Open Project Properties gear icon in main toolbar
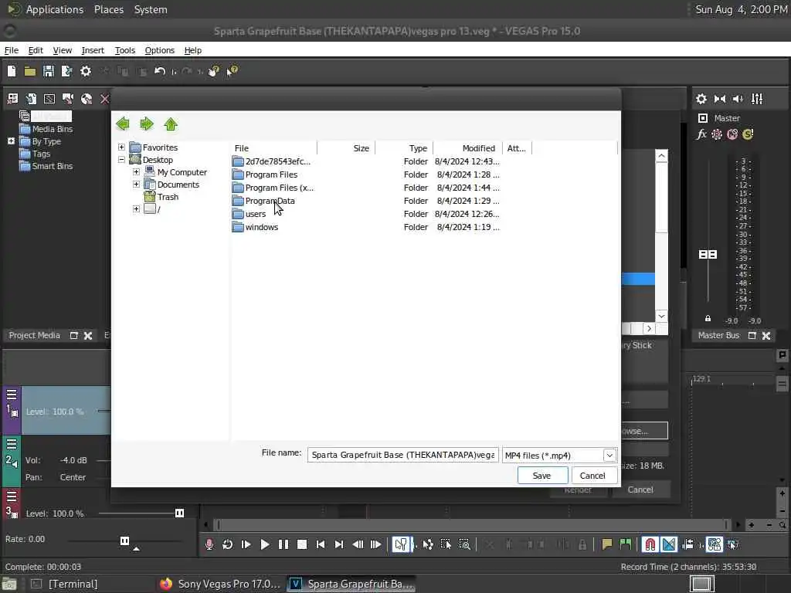The height and width of the screenshot is (593, 791). [86, 71]
